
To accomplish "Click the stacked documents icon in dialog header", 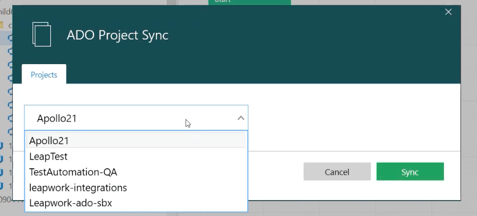I will [x=42, y=34].
